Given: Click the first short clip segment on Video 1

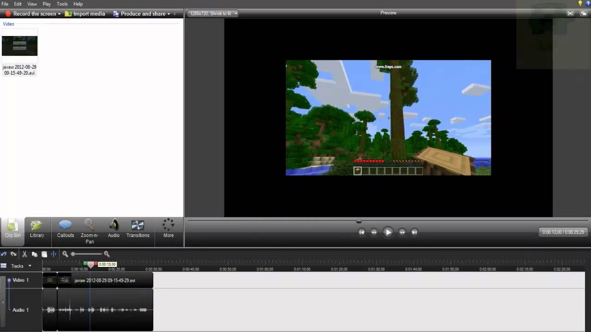Looking at the screenshot, I should click(x=50, y=280).
